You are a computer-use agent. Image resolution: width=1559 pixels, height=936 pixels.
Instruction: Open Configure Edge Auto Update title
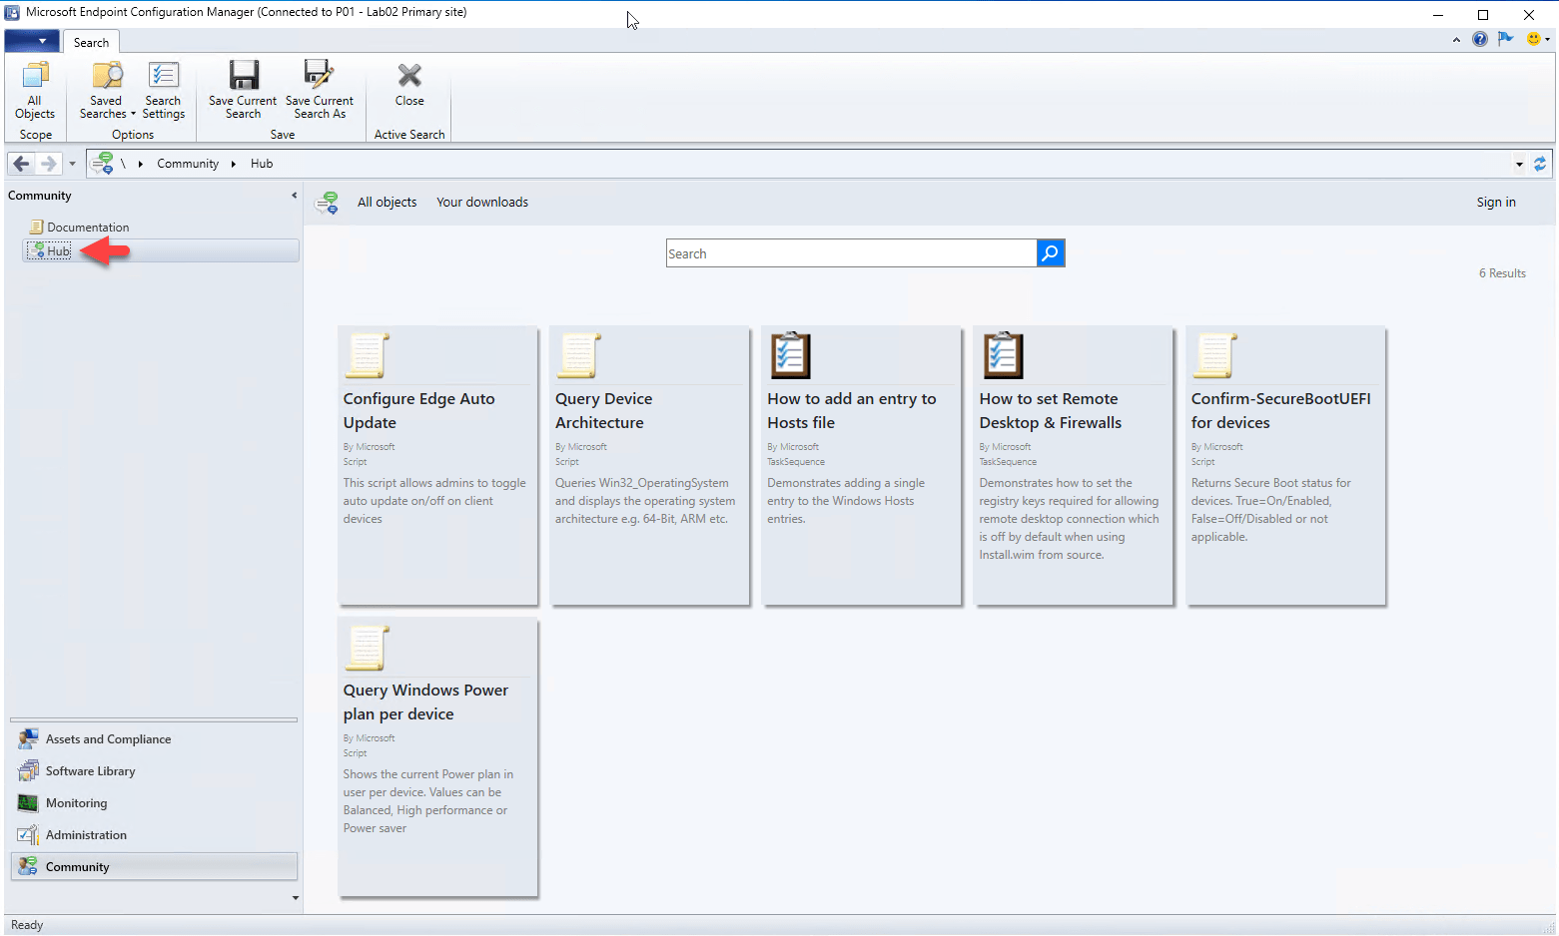pos(419,411)
